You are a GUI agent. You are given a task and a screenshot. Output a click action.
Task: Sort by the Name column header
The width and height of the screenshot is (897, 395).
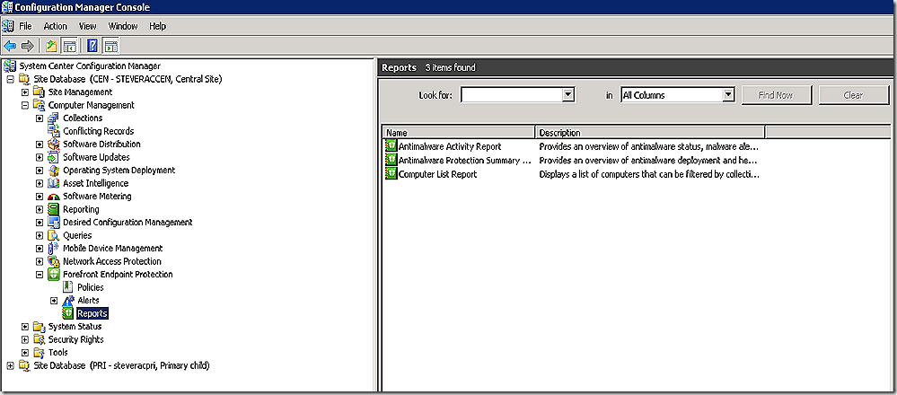pos(459,133)
